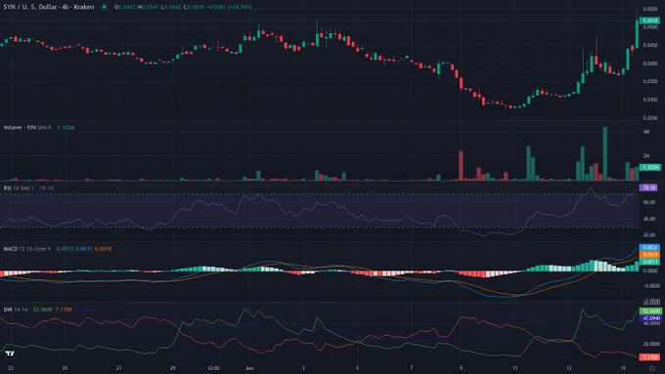This screenshot has width=665, height=374.
Task: Click the Jun date on time axis
Action: point(249,368)
